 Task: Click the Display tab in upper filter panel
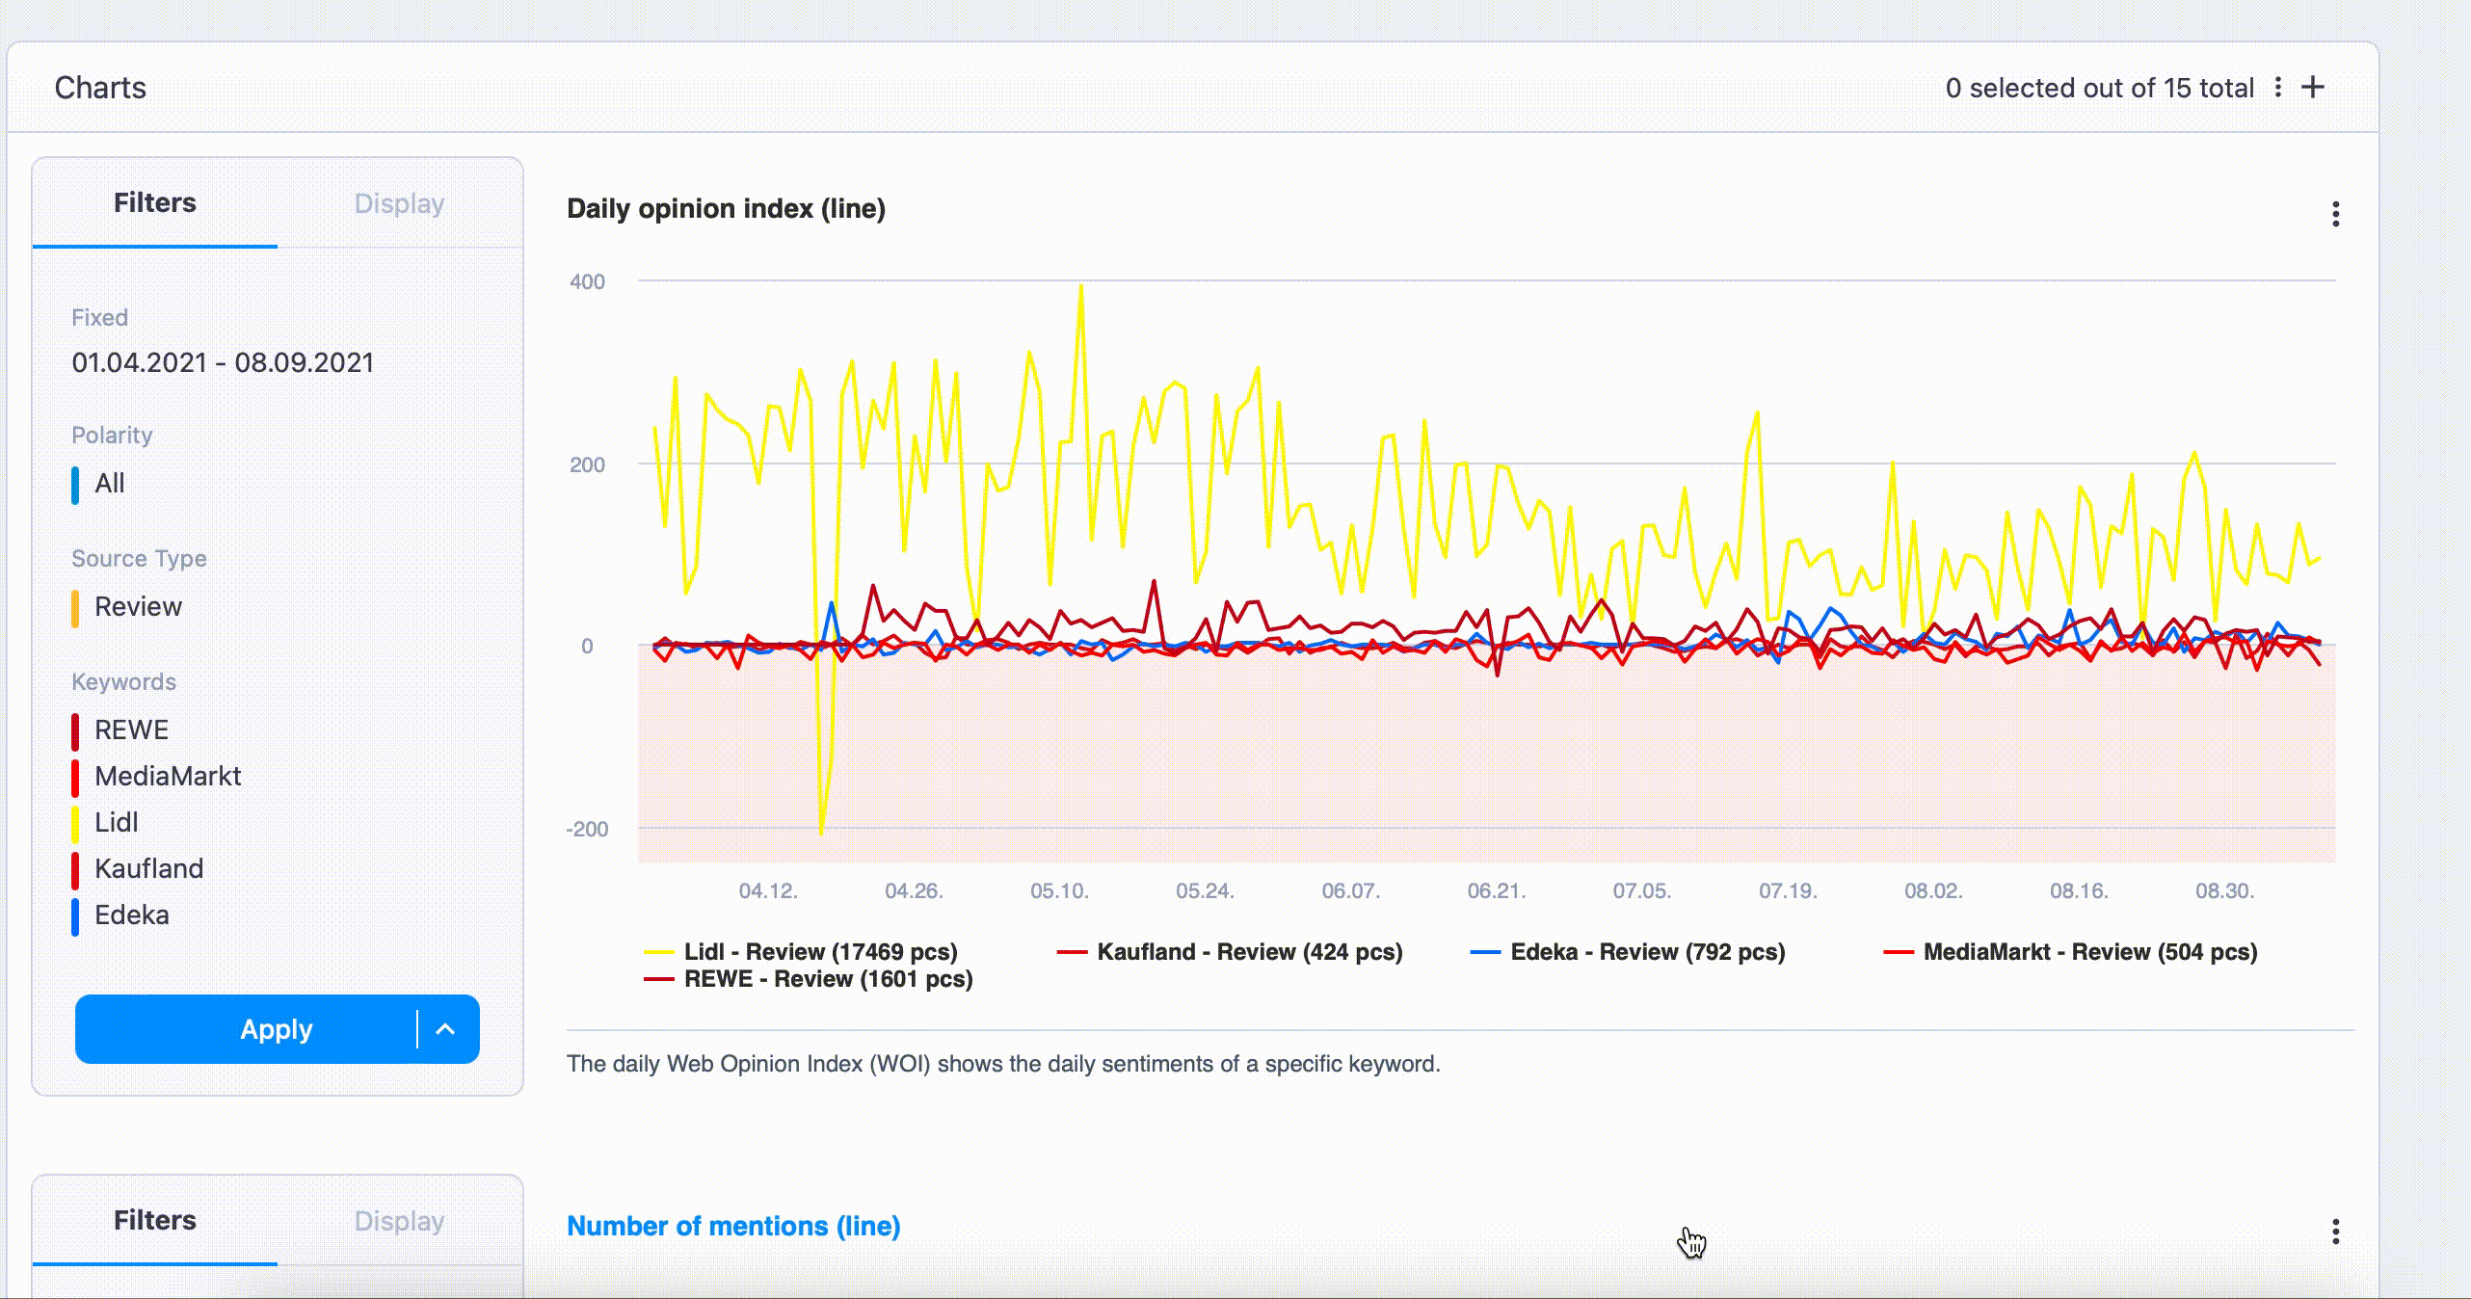click(399, 202)
